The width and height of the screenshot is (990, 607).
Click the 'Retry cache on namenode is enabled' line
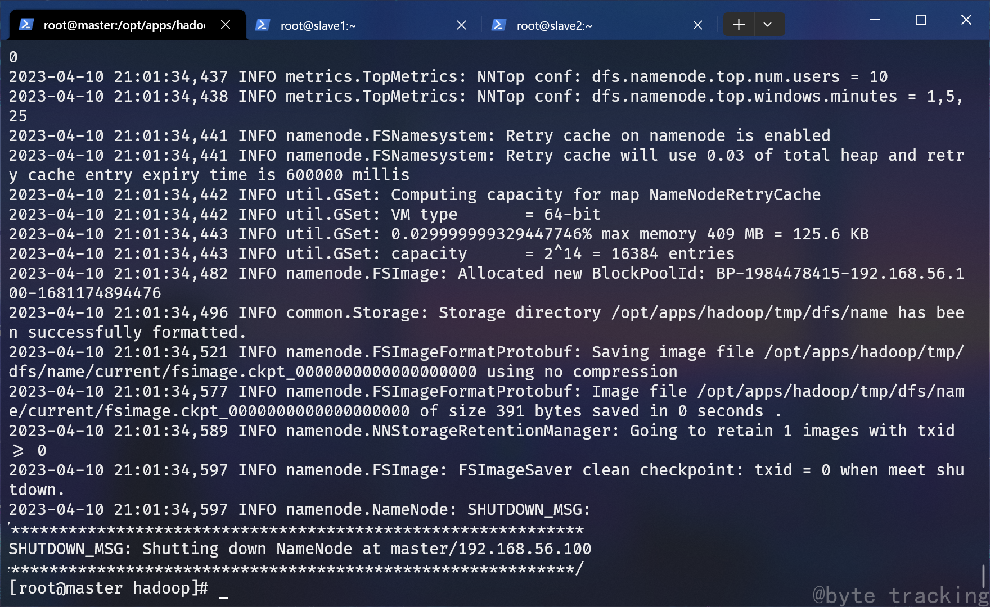[x=420, y=136]
